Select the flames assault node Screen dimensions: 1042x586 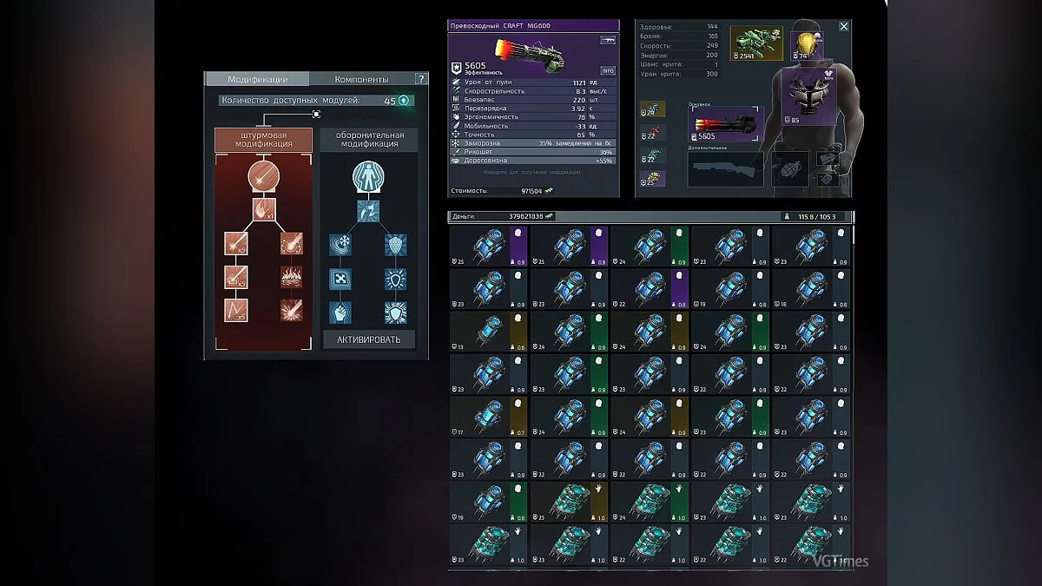pos(291,277)
